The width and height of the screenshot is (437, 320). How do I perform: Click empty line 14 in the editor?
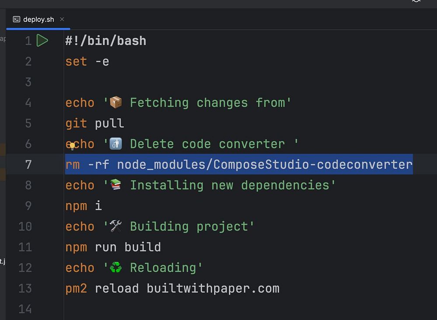pos(175,309)
